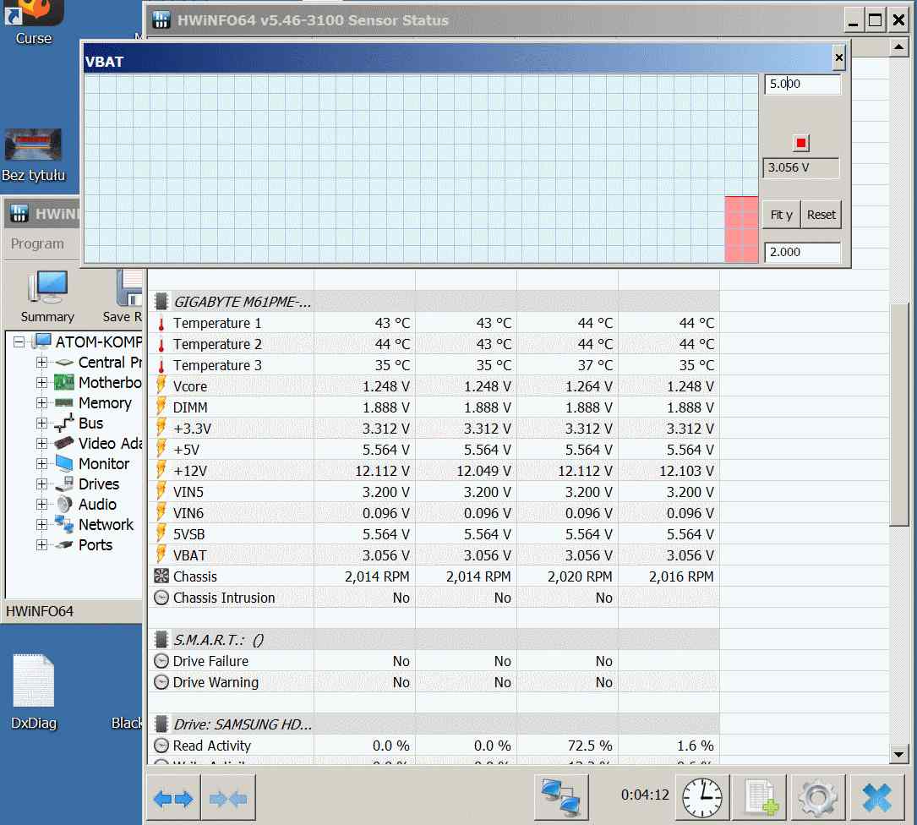The height and width of the screenshot is (825, 917).
Task: Select the Temperature 2 sensor row
Action: tap(434, 344)
